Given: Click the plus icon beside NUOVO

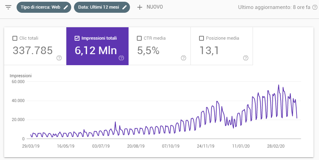Looking at the screenshot, I should pyautogui.click(x=140, y=7).
